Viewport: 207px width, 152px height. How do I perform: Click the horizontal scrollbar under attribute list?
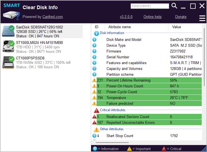click(112, 143)
